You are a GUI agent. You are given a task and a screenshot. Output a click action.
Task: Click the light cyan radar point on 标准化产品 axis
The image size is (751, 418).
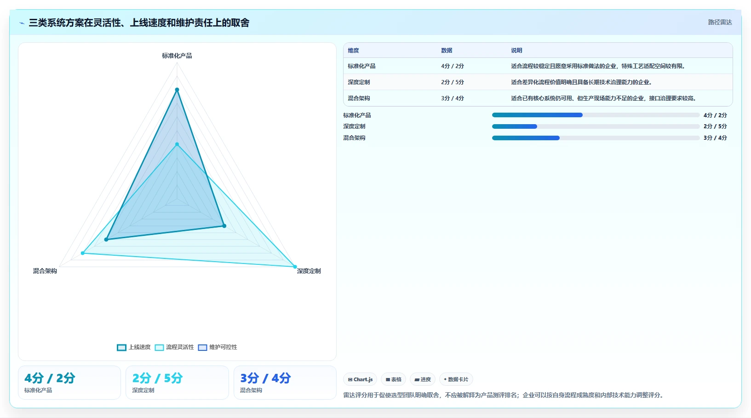coord(177,144)
